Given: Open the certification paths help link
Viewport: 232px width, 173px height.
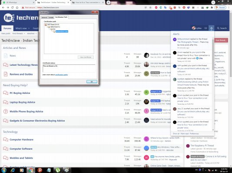Looking at the screenshot, I should point(61,75).
